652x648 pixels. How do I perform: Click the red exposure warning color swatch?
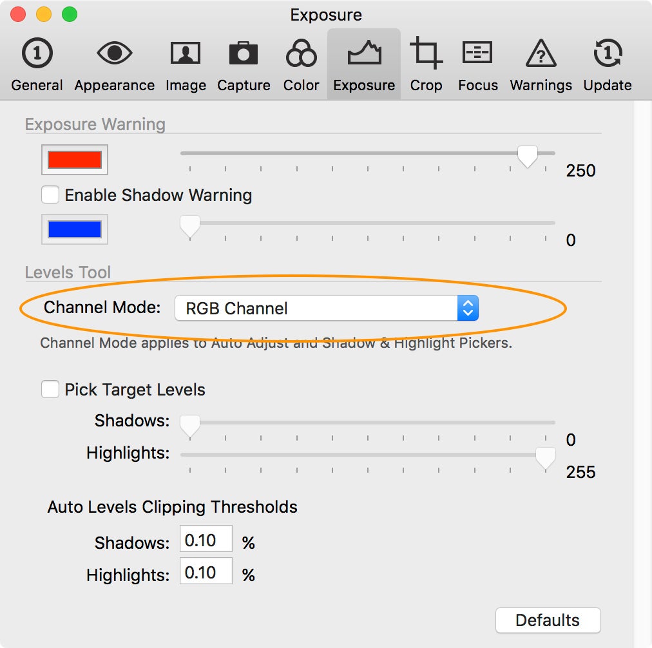point(75,160)
